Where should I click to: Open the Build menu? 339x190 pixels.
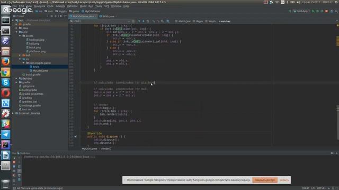83,6
